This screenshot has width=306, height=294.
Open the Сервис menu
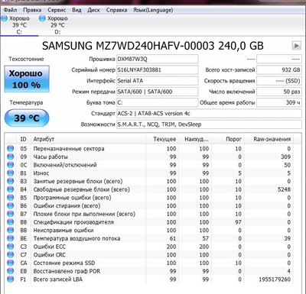(57, 10)
